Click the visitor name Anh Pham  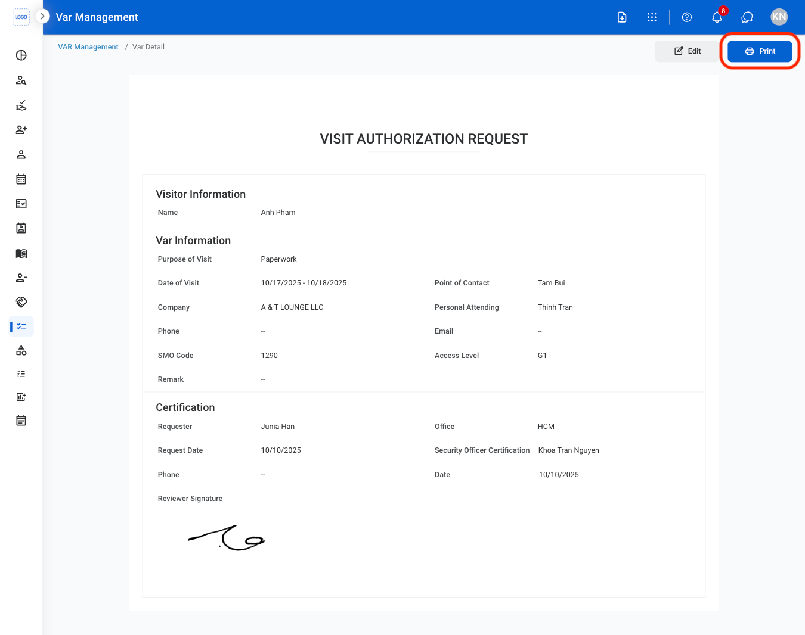278,213
